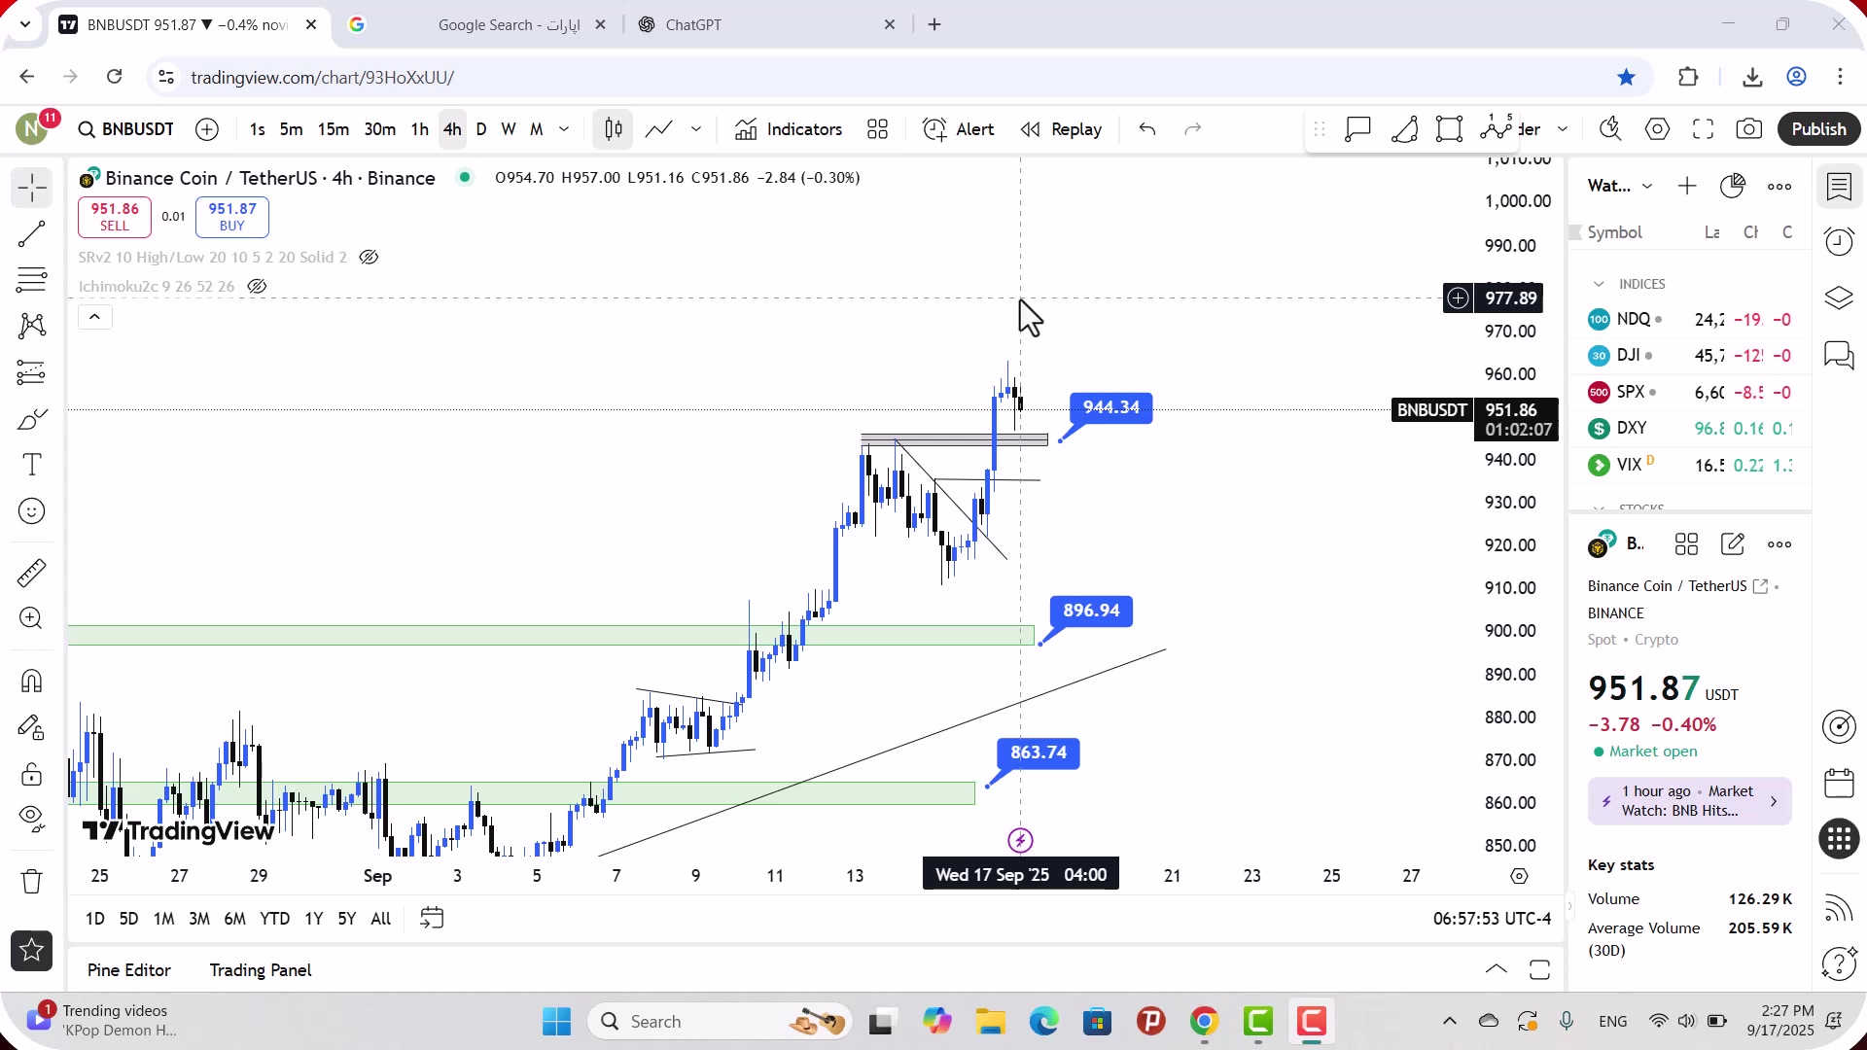
Task: Open chart settings hexagon icon
Action: click(1658, 129)
